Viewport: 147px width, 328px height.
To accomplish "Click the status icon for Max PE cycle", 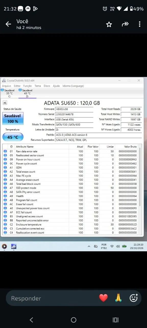I will tap(5, 176).
